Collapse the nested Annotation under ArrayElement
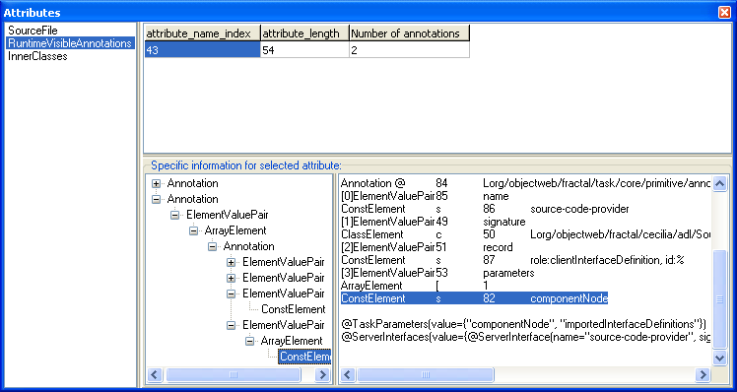737x392 pixels. tap(212, 247)
